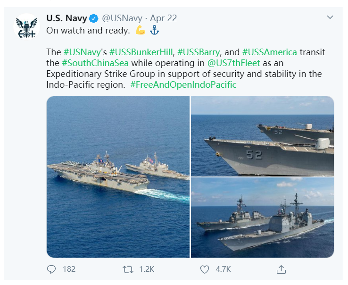This screenshot has height=285, width=348.
Task: Open the @USNavy handle link
Action: [x=122, y=18]
